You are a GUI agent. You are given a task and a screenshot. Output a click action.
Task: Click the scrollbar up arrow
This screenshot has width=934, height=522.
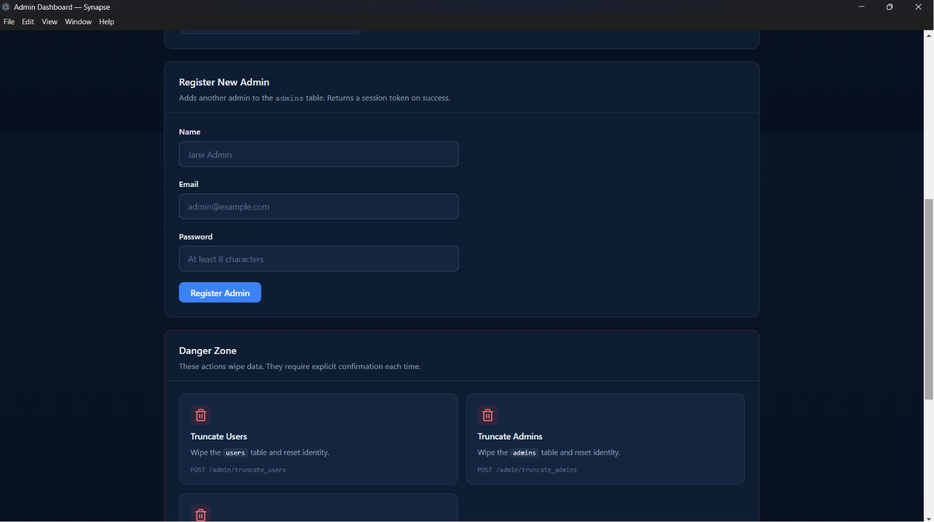(x=929, y=36)
